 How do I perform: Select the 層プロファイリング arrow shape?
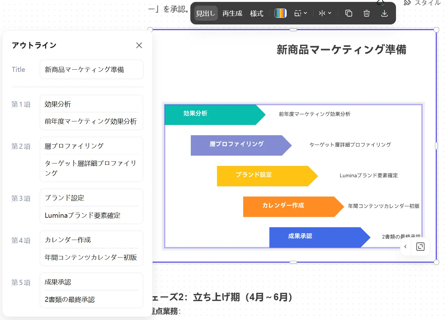(x=237, y=145)
